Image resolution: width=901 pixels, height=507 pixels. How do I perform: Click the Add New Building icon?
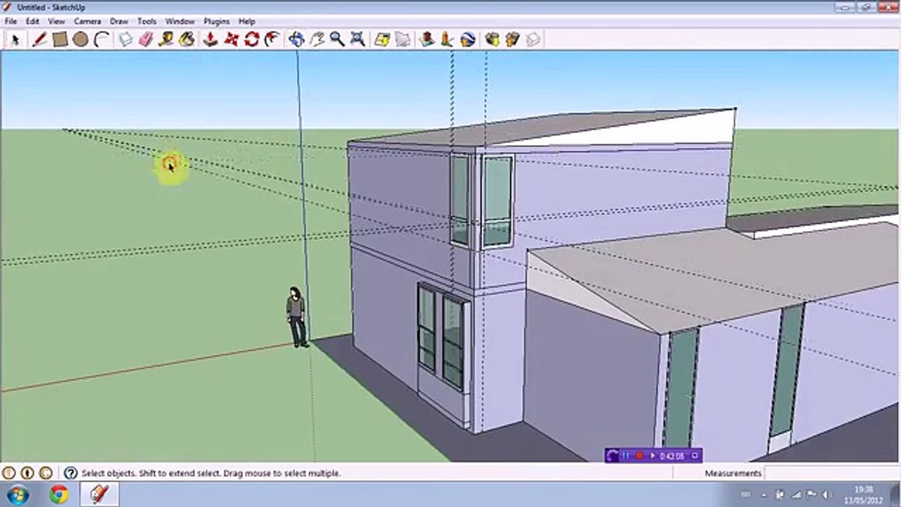coord(427,39)
